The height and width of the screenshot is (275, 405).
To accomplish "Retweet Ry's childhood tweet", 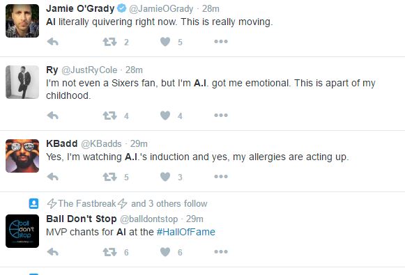I will (109, 116).
